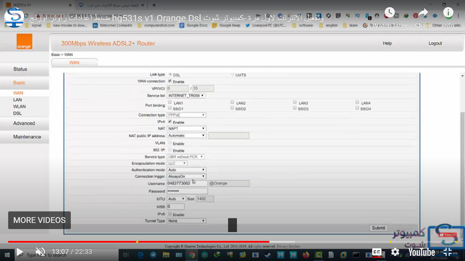The width and height of the screenshot is (465, 261).
Task: Click the Watch later clock icon
Action: click(x=390, y=13)
